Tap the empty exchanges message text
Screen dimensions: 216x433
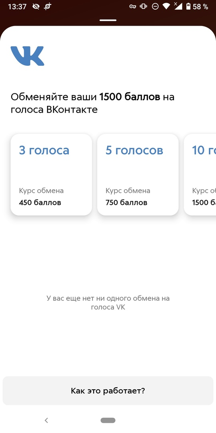[108, 303]
